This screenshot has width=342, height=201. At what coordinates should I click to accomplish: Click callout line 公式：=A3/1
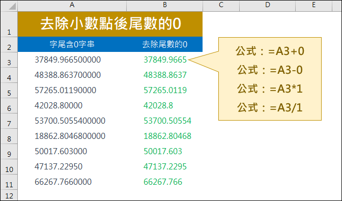click(270, 108)
